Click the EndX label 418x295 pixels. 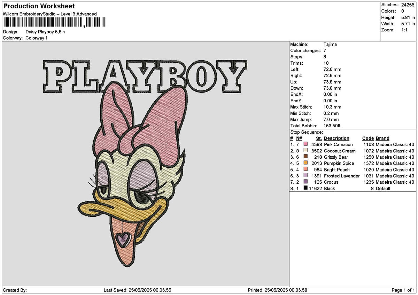coord(296,94)
